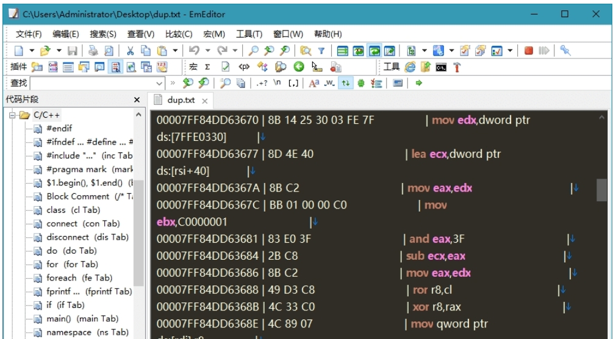
Task: Click the Undo arrow icon
Action: (194, 50)
